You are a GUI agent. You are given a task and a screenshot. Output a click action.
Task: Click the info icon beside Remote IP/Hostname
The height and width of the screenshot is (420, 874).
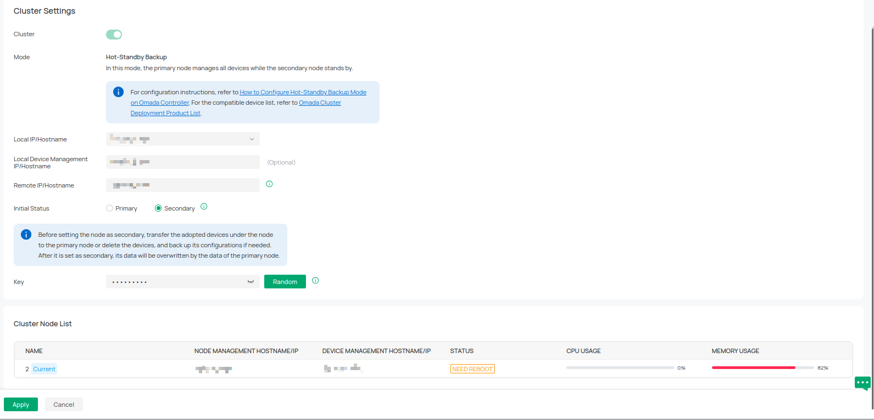click(269, 184)
